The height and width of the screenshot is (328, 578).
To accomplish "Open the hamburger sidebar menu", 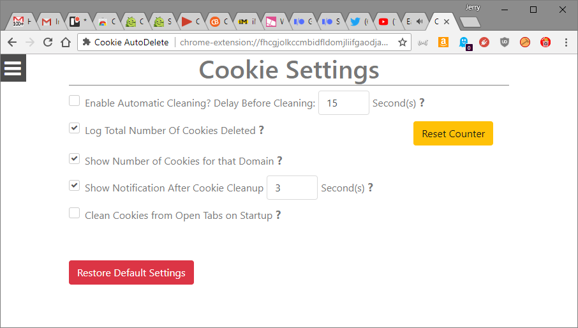I will 13,68.
